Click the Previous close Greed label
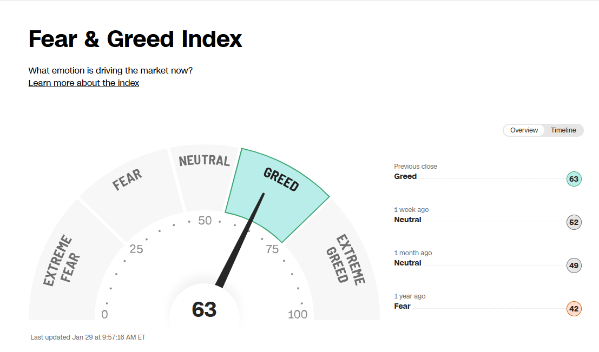The height and width of the screenshot is (352, 599). pos(405,176)
